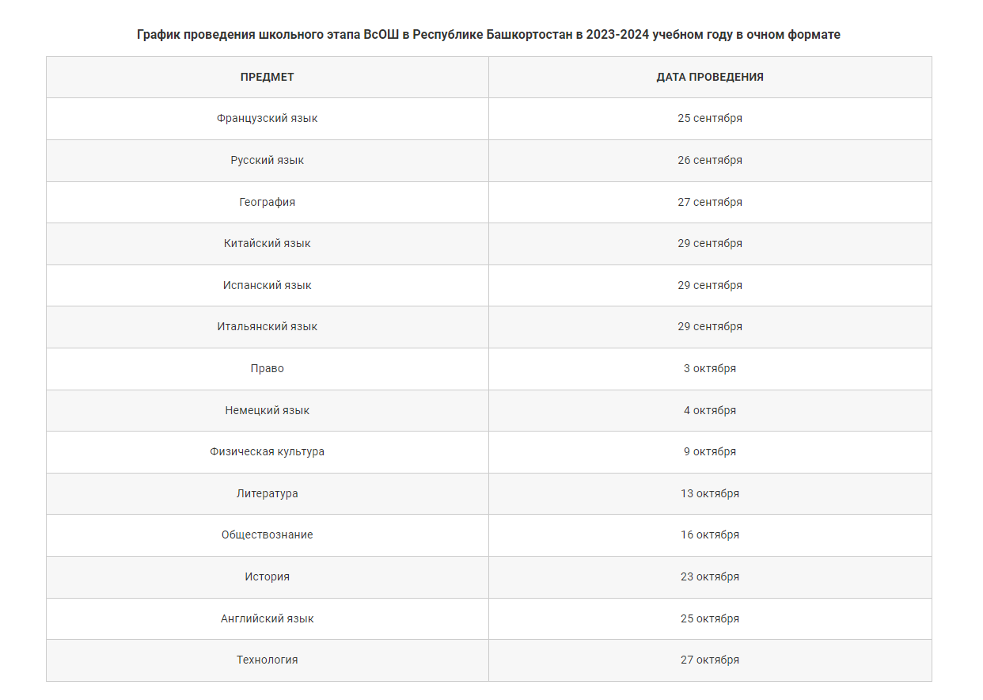Click the Физическая культура cell
Screen dimensions: 983x700
coord(268,452)
